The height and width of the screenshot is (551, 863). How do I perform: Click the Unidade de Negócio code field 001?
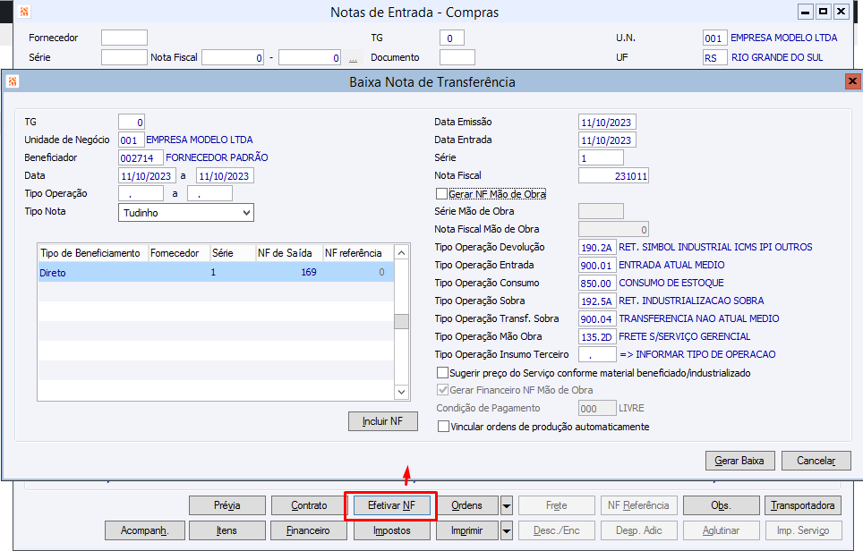click(132, 140)
